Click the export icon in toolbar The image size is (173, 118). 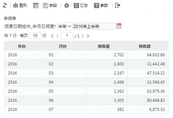118,6
